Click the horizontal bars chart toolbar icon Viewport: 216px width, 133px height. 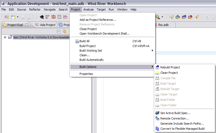pyautogui.click(x=48, y=17)
